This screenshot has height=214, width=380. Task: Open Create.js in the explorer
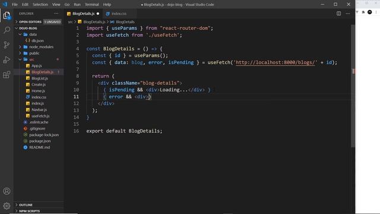pos(39,84)
